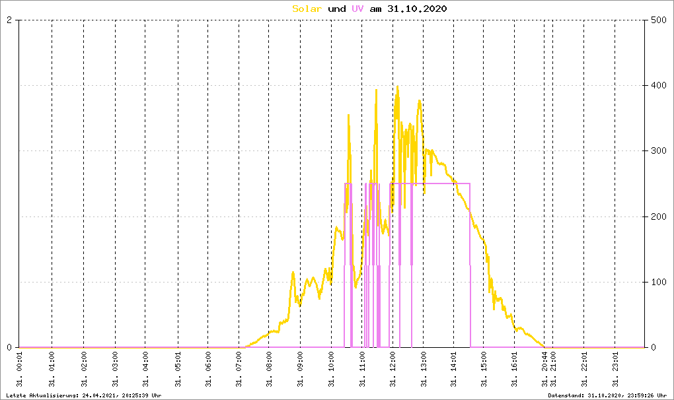Click the '31. 14:01' time axis label
This screenshot has width=674, height=400.
pyautogui.click(x=454, y=370)
